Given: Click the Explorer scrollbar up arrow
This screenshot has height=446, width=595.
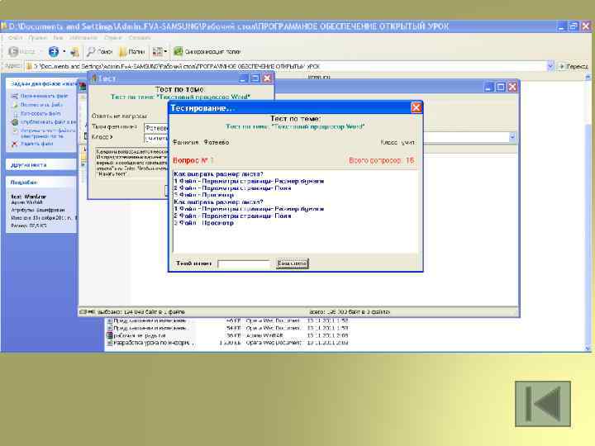Looking at the screenshot, I should (x=588, y=77).
